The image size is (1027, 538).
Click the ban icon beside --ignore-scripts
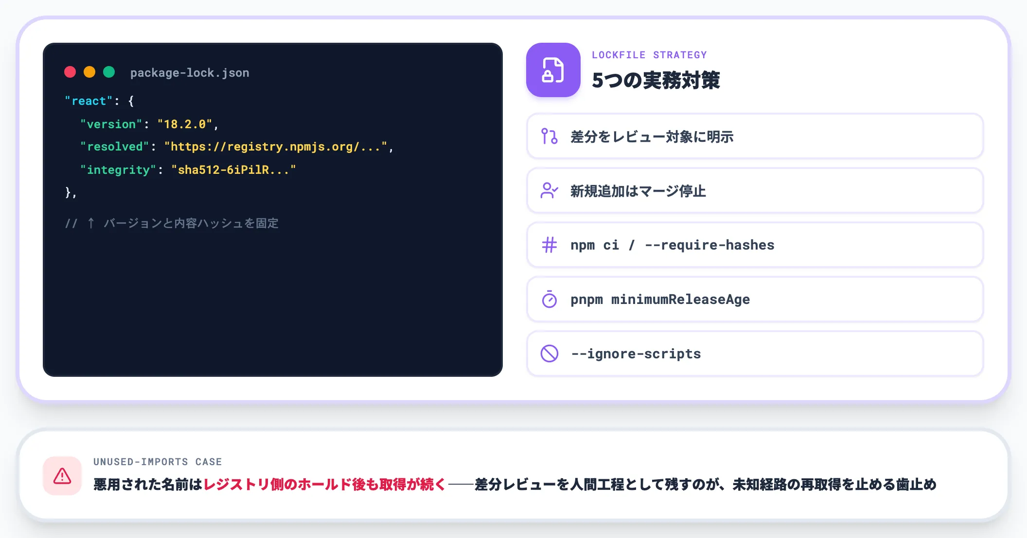pyautogui.click(x=549, y=353)
